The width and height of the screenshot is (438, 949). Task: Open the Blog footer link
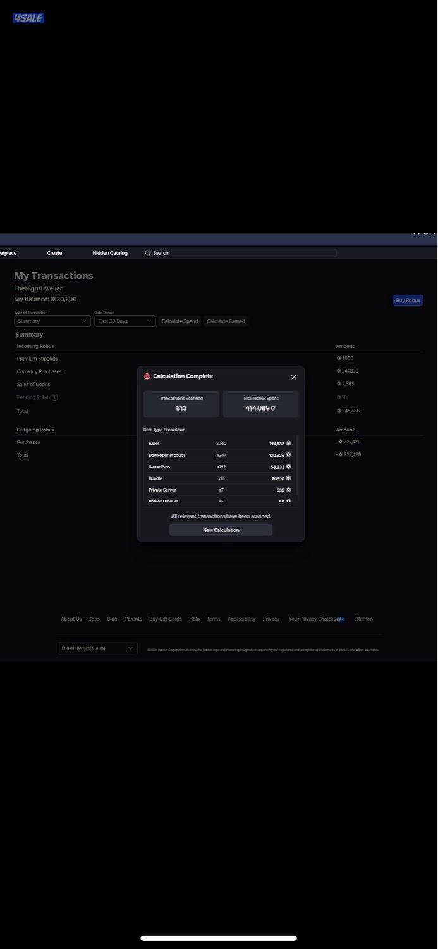[x=112, y=619]
